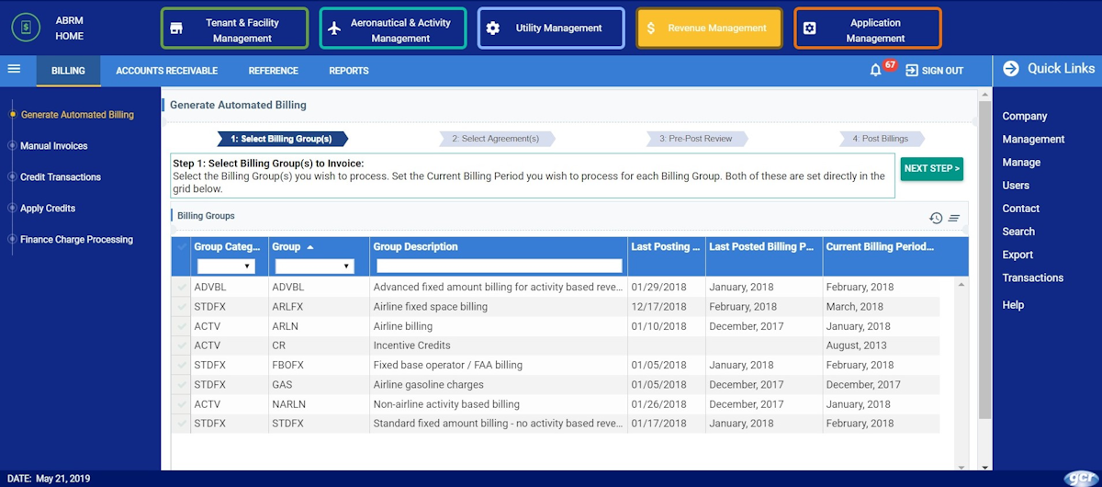The height and width of the screenshot is (487, 1102).
Task: Click the bullet marker beside Apply Credits
Action: 12,209
